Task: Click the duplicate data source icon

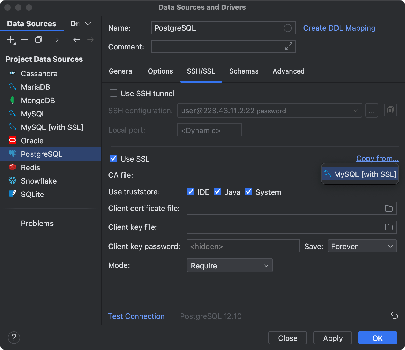Action: (x=39, y=40)
